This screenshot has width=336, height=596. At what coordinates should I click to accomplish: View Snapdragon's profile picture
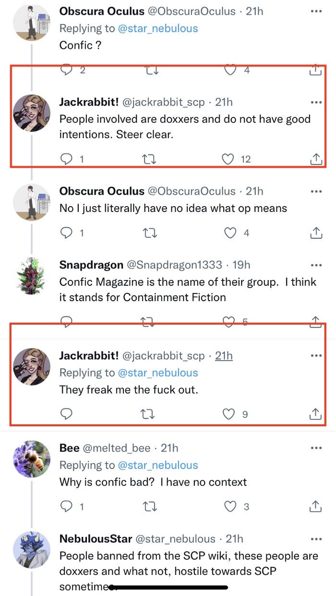pyautogui.click(x=31, y=276)
